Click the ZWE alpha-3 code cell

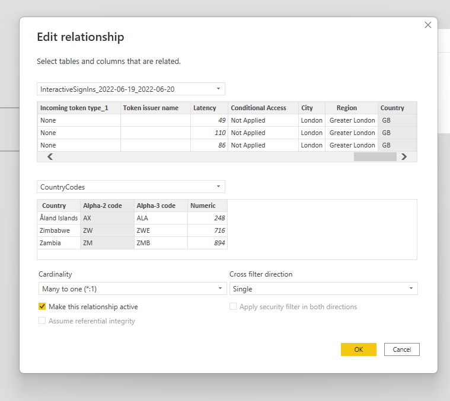[x=161, y=230]
